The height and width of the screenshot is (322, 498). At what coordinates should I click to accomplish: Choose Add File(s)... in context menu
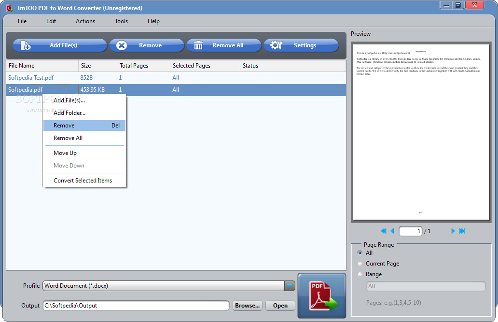pyautogui.click(x=84, y=100)
